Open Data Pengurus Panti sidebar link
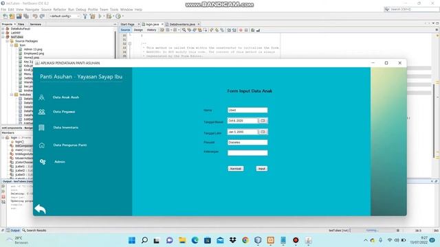440x247 pixels. (70, 145)
